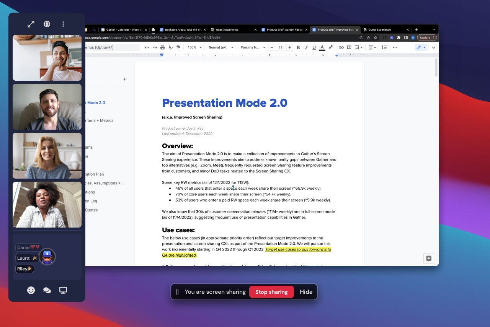
Task: Click the screen share monitor icon in Gather
Action: 63,290
